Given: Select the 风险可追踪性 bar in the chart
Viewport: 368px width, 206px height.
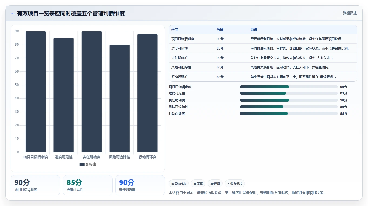Looking at the screenshot, I should 120,99.
